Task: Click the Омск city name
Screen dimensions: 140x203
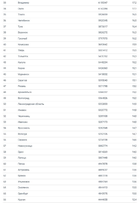Action: click(21, 9)
